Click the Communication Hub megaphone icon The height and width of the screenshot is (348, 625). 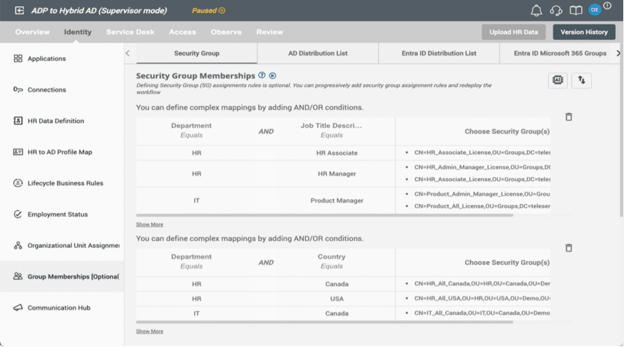click(18, 308)
